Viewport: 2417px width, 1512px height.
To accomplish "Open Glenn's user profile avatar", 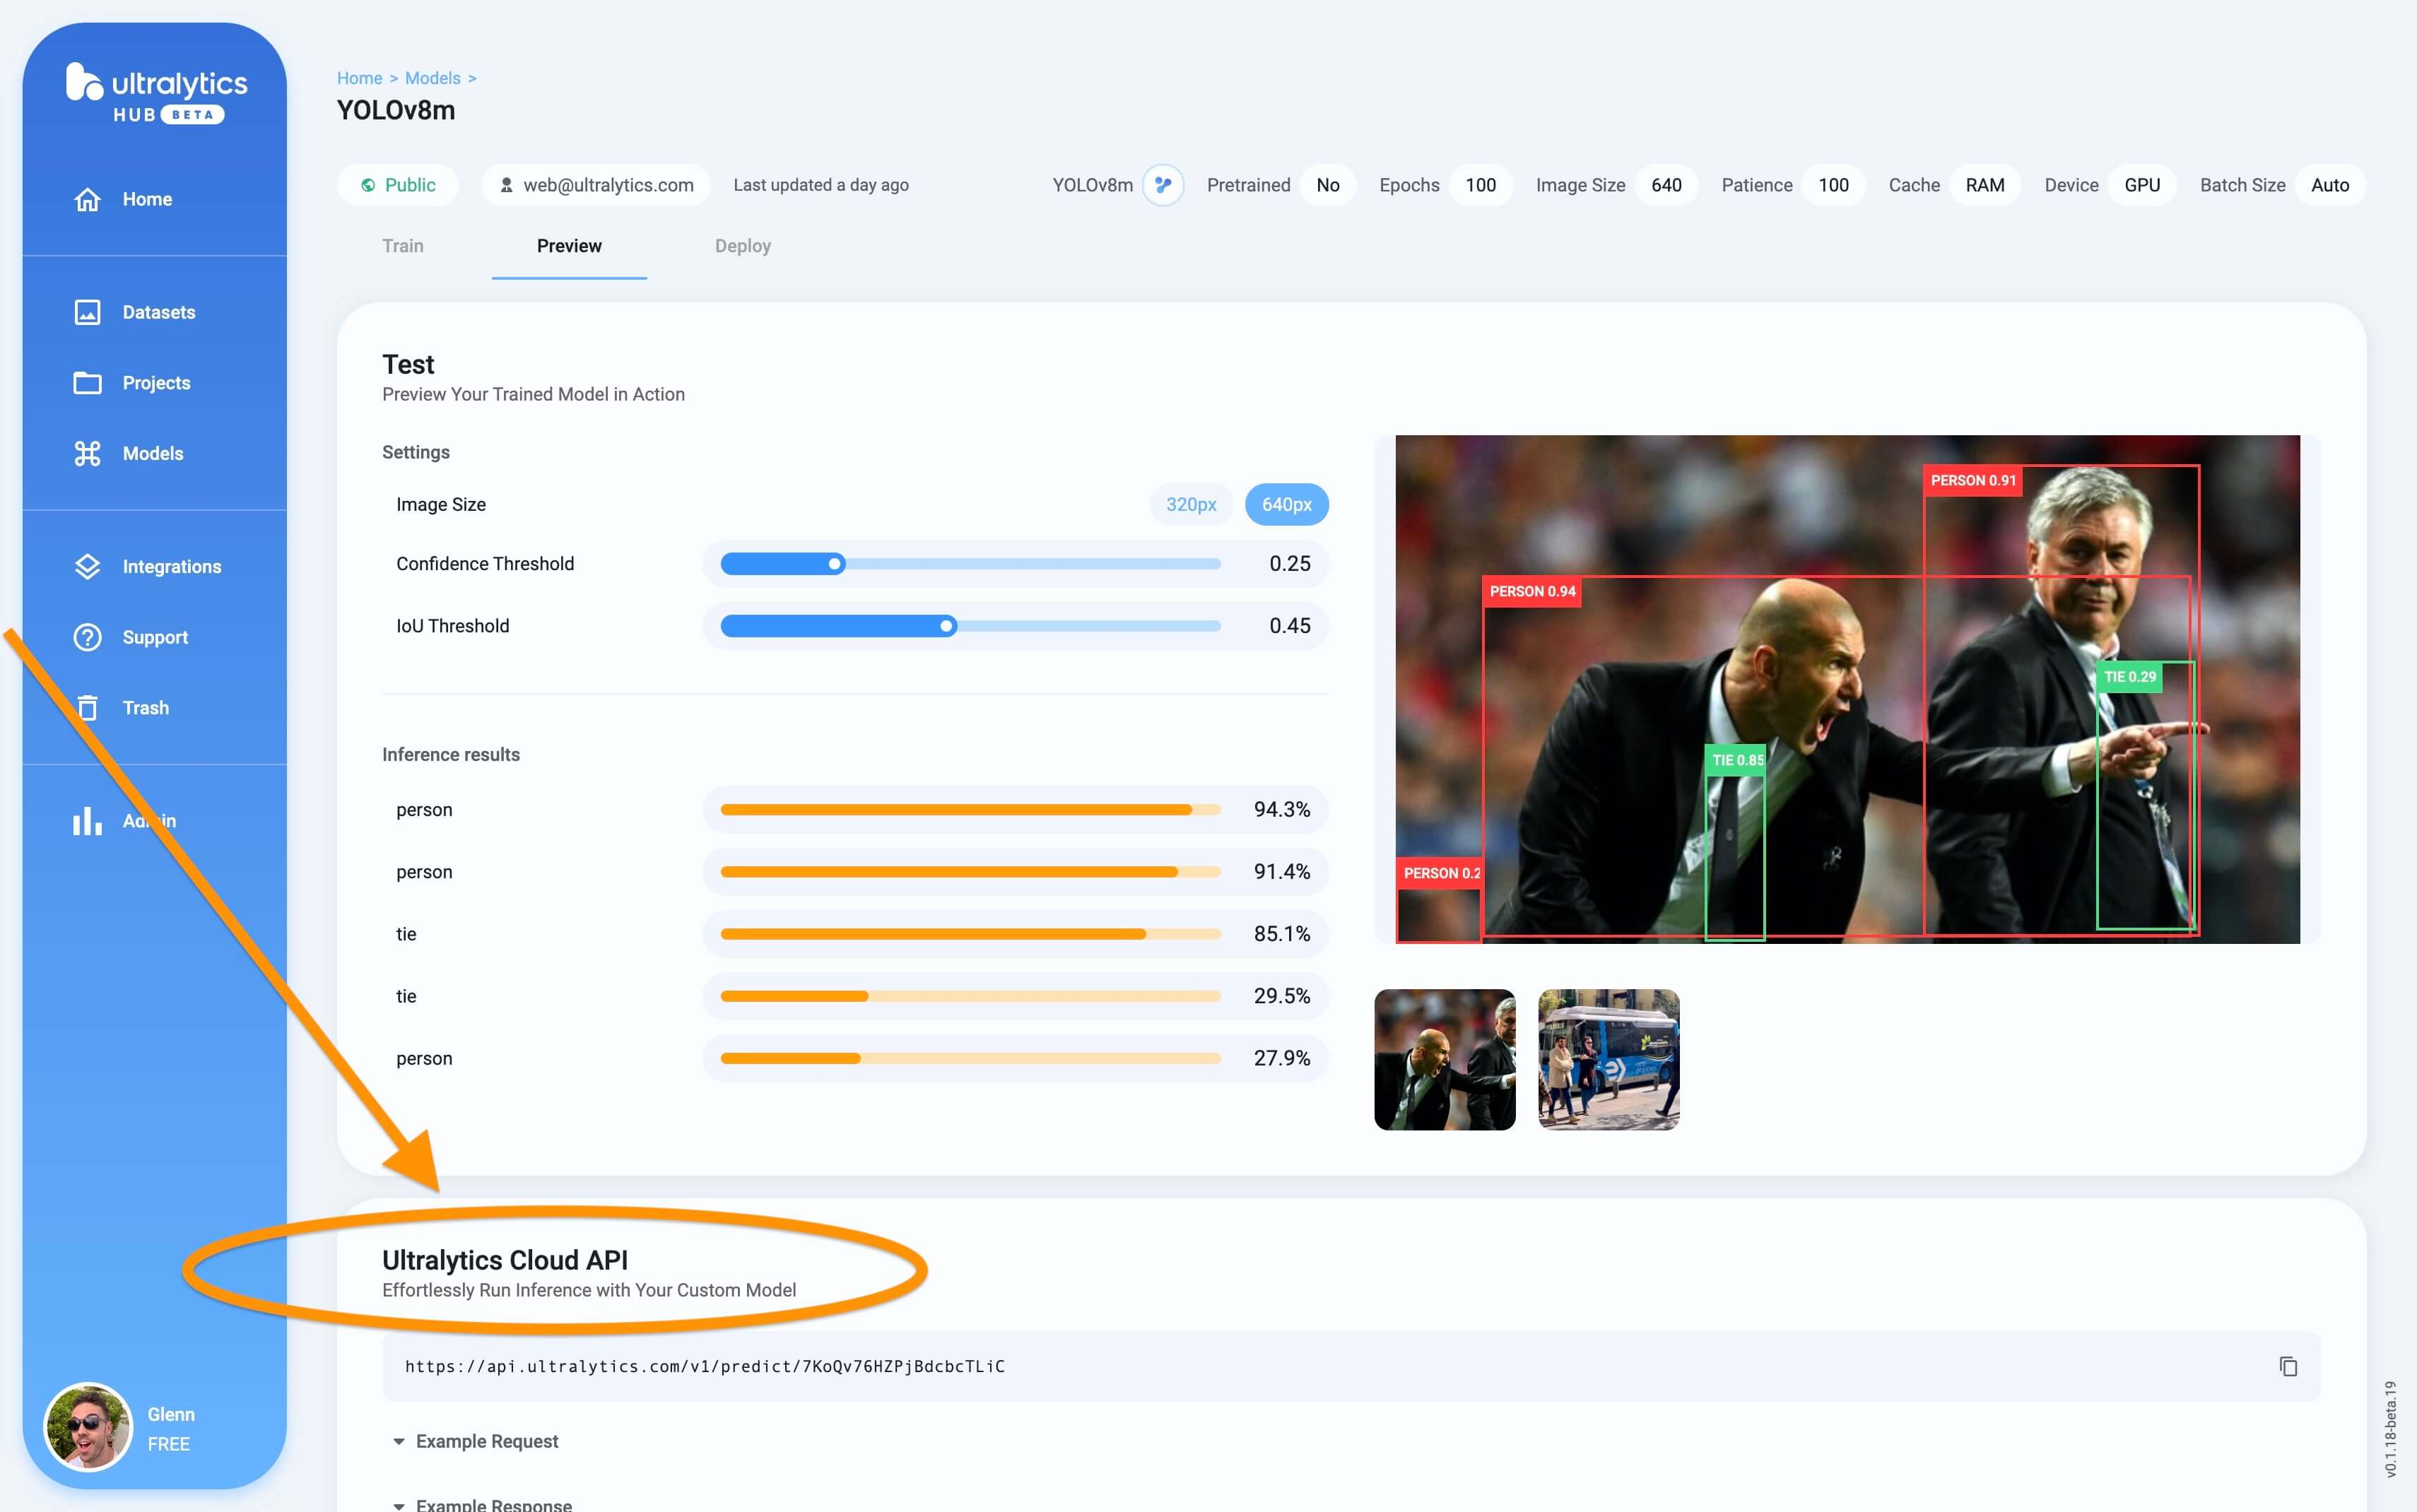I will [x=88, y=1427].
